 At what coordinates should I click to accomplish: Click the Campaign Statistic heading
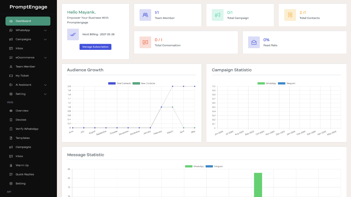point(232,70)
